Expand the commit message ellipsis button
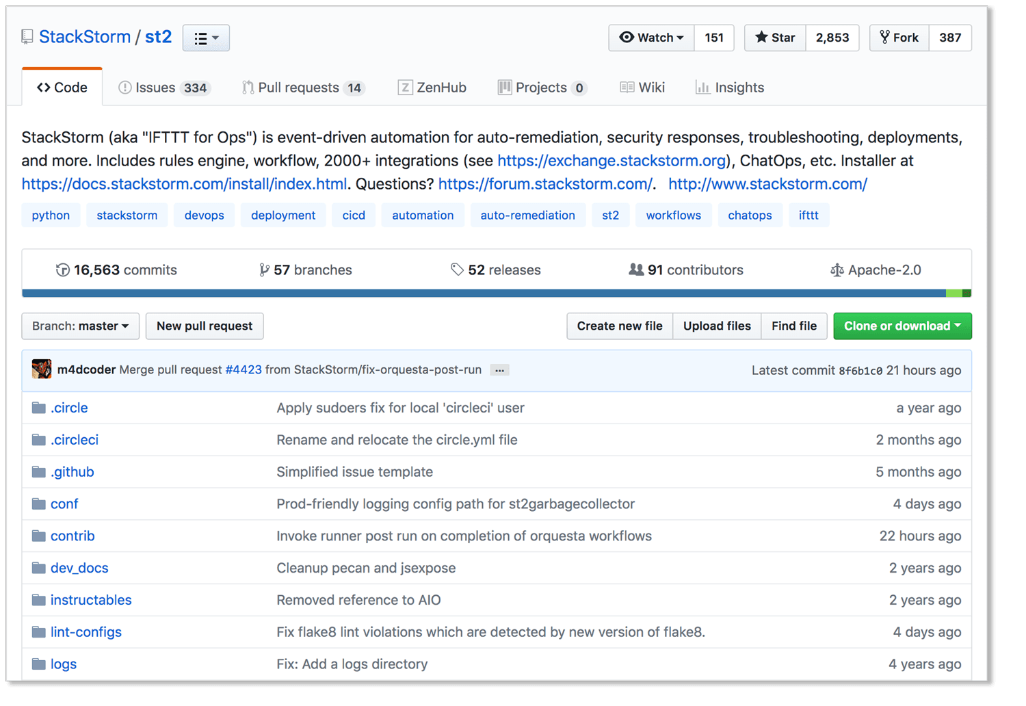1026x706 pixels. [x=500, y=370]
